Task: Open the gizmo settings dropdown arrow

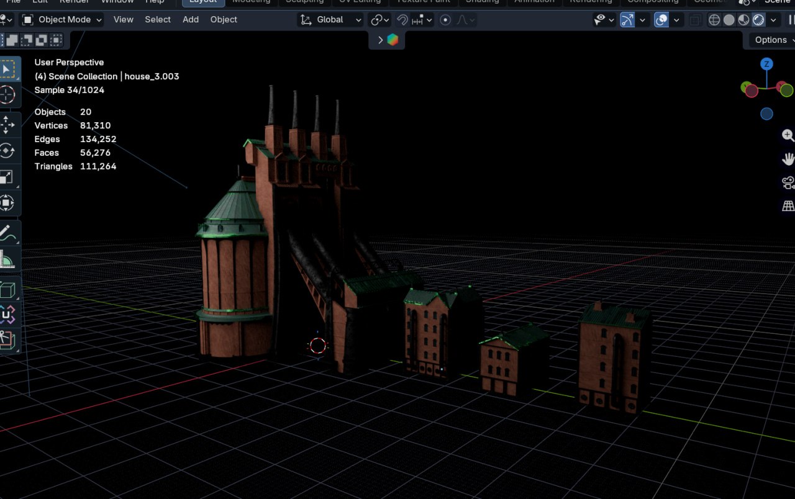Action: click(643, 20)
